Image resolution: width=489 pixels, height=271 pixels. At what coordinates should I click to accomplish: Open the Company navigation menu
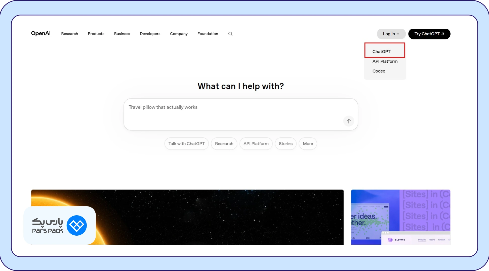tap(179, 34)
